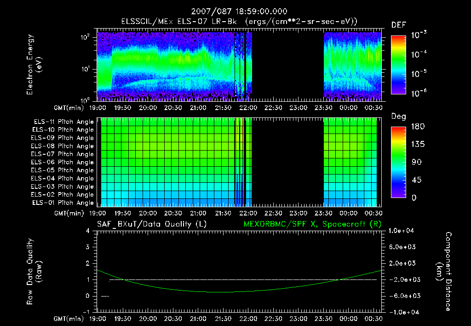This screenshot has width=471, height=326.
Task: Click the white data quality line at 1
Action: click(243, 279)
